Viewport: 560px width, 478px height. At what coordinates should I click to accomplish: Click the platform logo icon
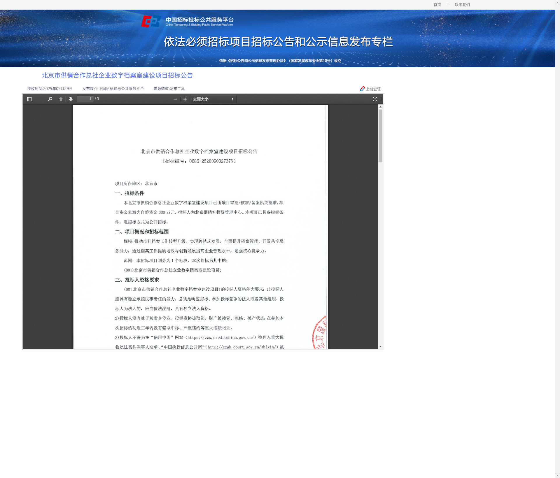pos(151,22)
